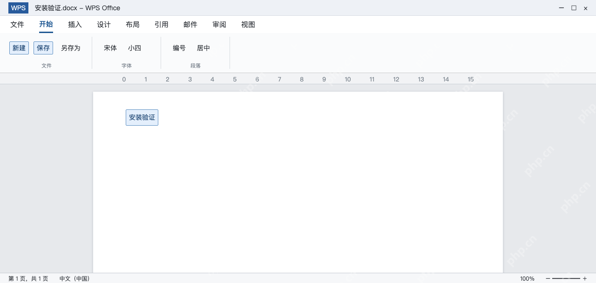Click the 100% zoom level
The height and width of the screenshot is (283, 596).
click(x=527, y=278)
